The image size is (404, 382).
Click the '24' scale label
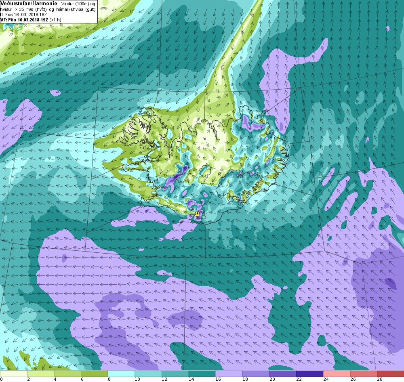click(326, 379)
